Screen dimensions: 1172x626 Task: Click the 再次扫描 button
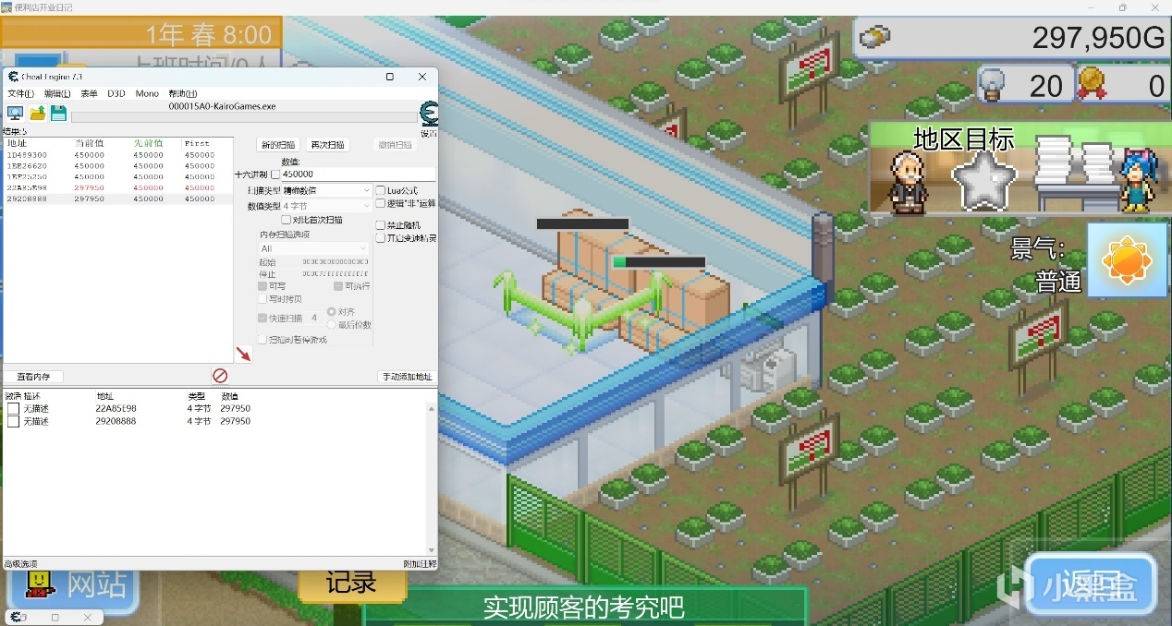coord(328,145)
